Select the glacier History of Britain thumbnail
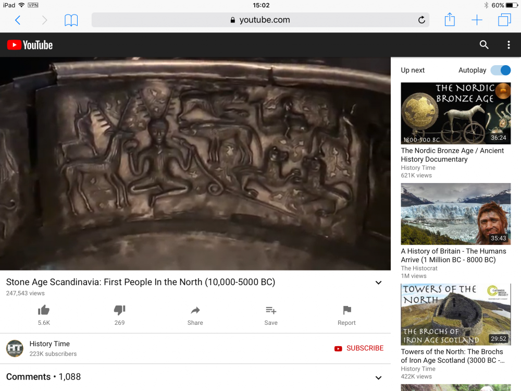 click(x=455, y=214)
